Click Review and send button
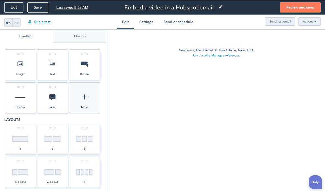This screenshot has height=191, width=325. click(300, 7)
